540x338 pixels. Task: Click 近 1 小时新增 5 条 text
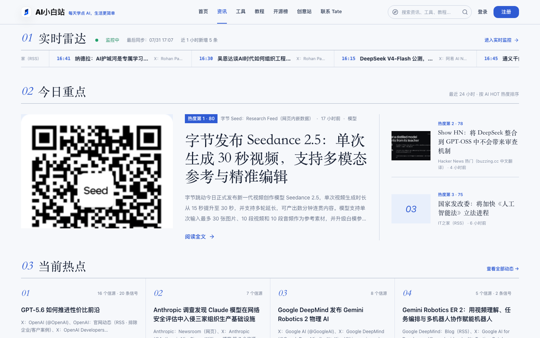point(199,40)
